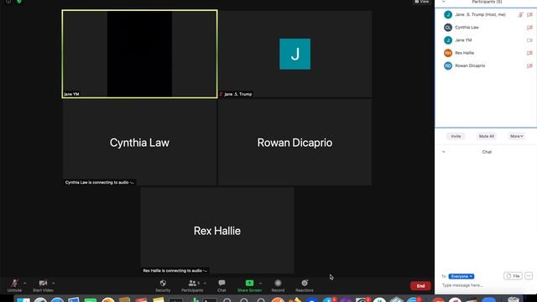Click camera icon on Jane YM row
537x302 pixels.
point(529,40)
